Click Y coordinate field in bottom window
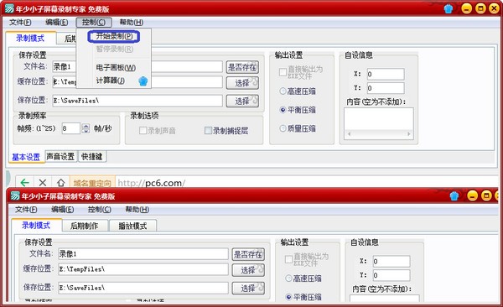 (391, 275)
